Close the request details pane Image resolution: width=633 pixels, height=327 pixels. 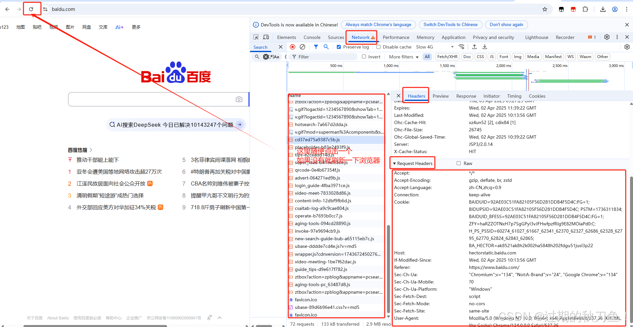[x=399, y=96]
